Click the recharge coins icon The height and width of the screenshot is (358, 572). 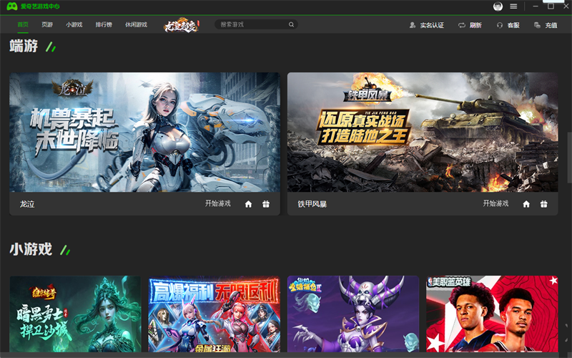coord(537,25)
